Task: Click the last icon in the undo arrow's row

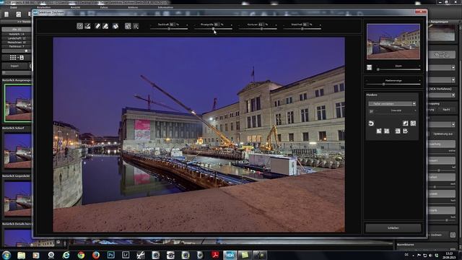Action: tap(413, 123)
